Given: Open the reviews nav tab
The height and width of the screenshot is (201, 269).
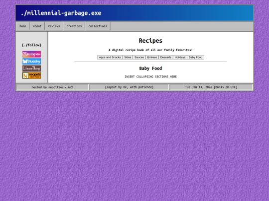Looking at the screenshot, I should coord(54,26).
